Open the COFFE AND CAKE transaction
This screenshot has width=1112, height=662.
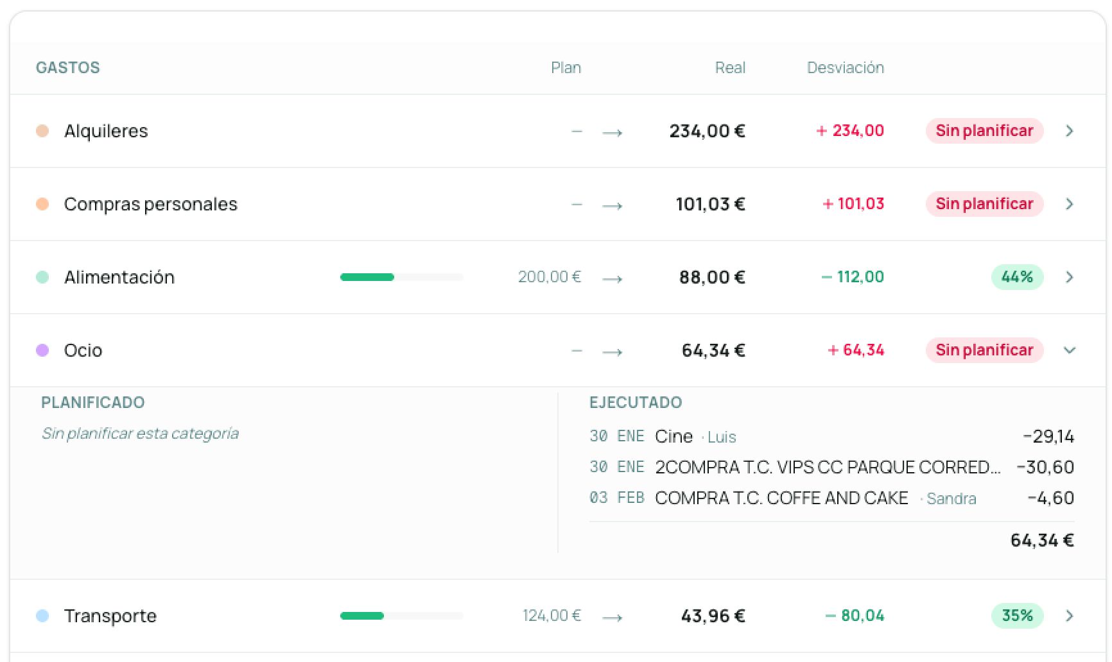click(781, 498)
